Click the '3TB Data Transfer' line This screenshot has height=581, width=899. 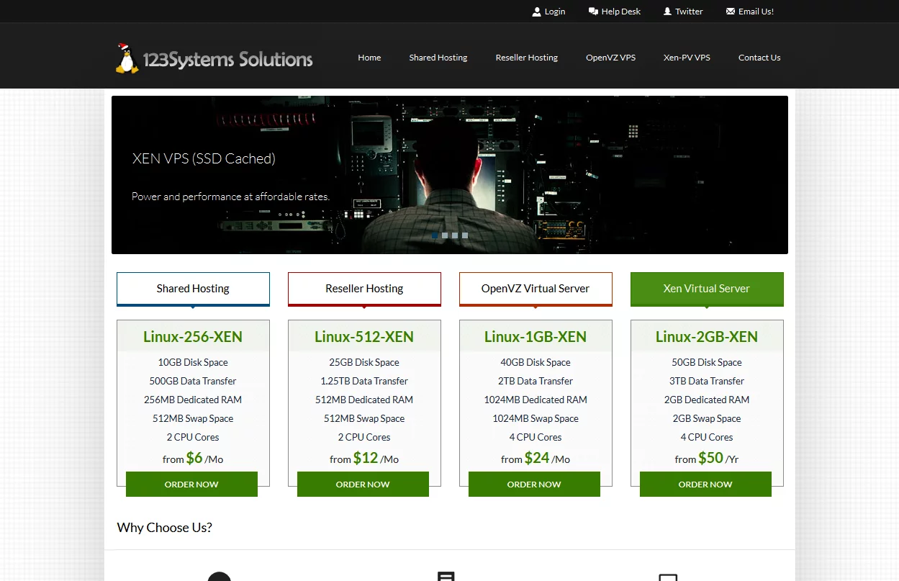pyautogui.click(x=707, y=381)
